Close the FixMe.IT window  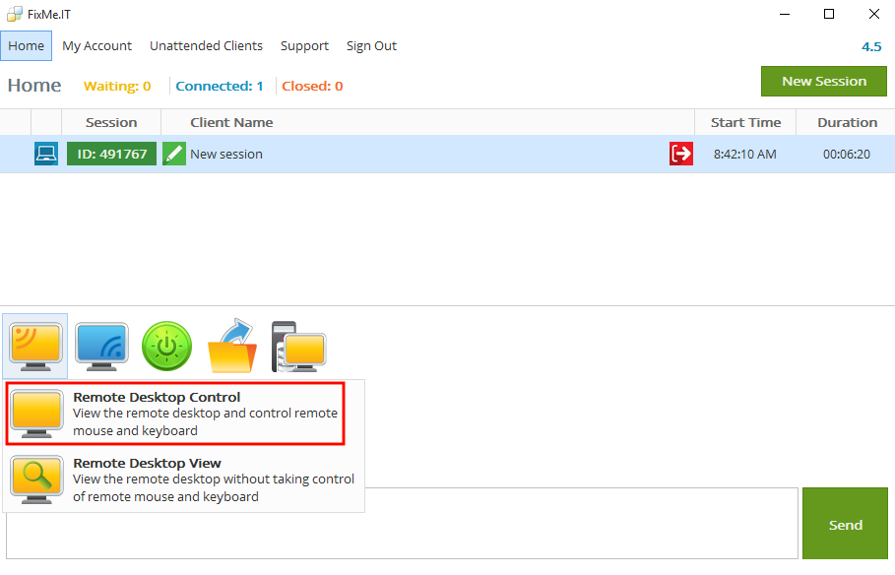874,14
